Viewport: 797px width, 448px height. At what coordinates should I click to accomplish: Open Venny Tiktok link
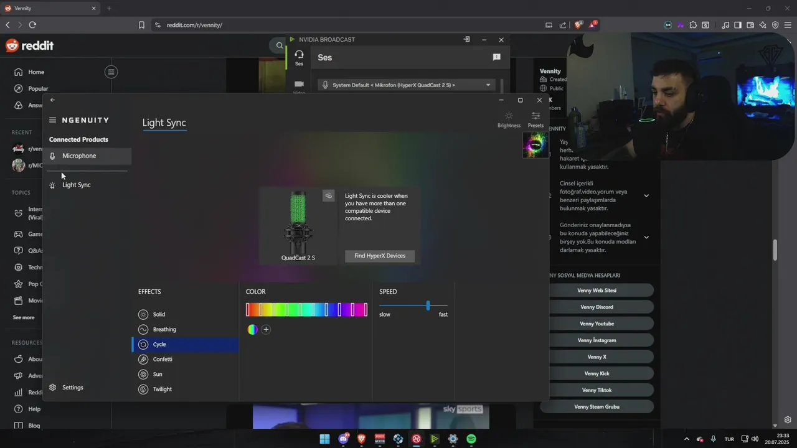[x=597, y=391]
